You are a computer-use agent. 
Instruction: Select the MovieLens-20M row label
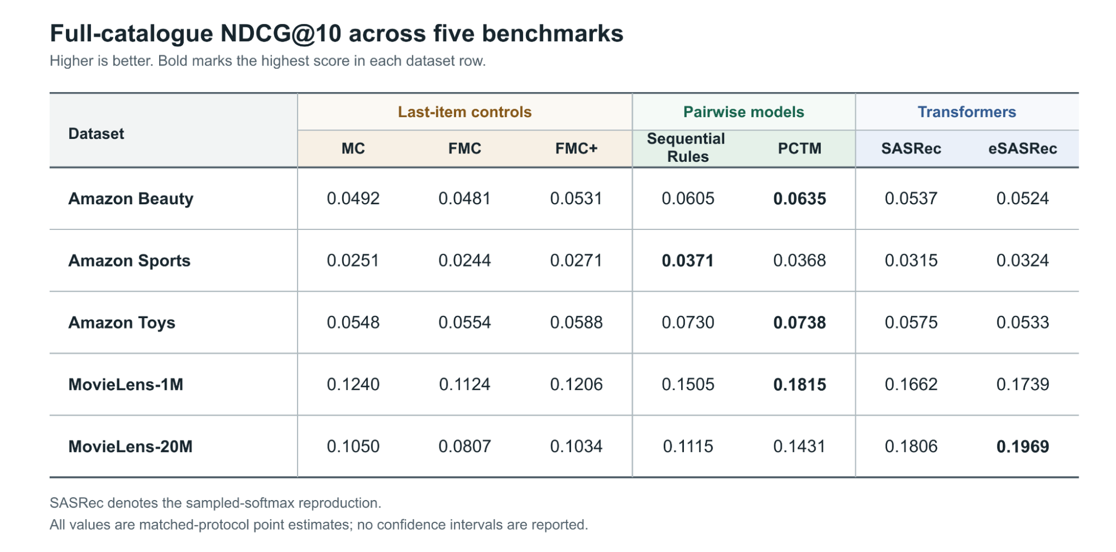(130, 447)
